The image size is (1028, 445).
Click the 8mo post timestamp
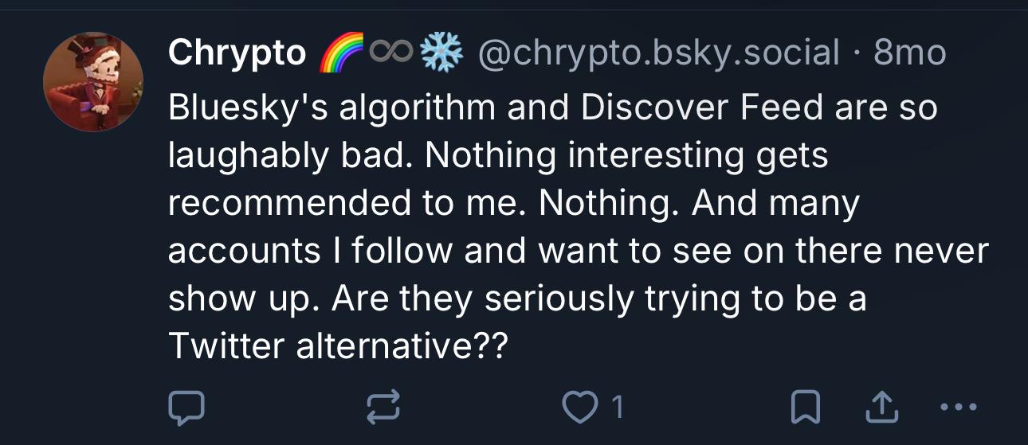(909, 53)
